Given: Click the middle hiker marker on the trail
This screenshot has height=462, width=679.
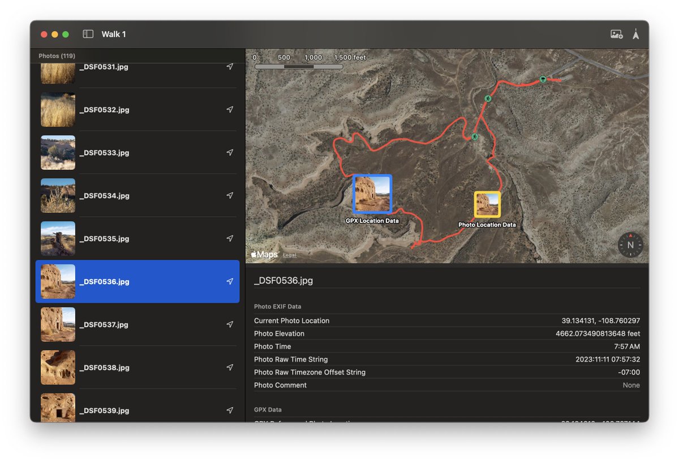Looking at the screenshot, I should pos(488,99).
